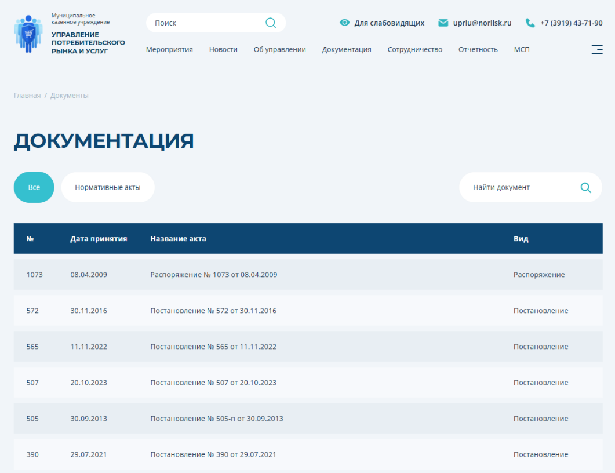615x473 pixels.
Task: Open the Отчетность menu item
Action: (x=478, y=49)
